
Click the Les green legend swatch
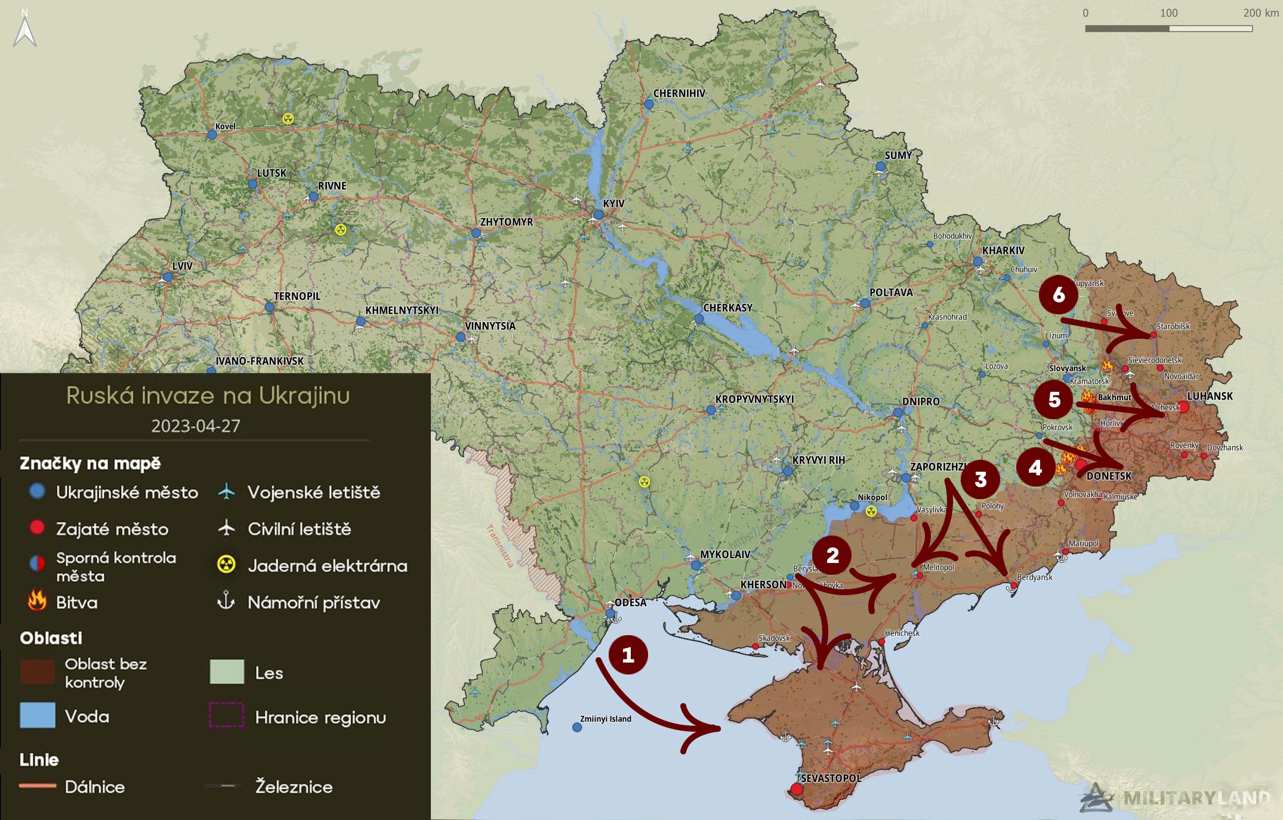(x=227, y=672)
